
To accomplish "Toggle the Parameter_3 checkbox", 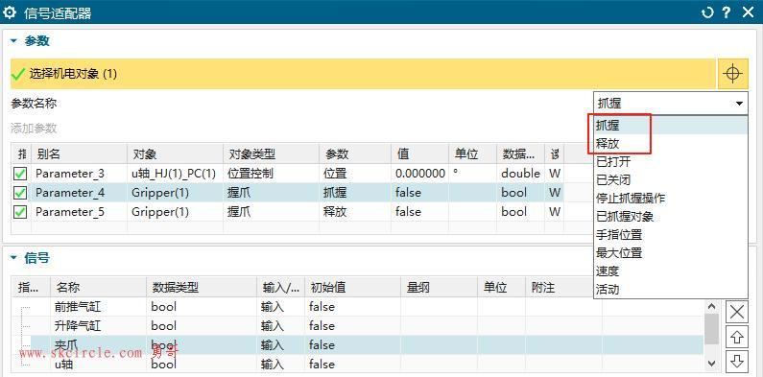I will 20,174.
